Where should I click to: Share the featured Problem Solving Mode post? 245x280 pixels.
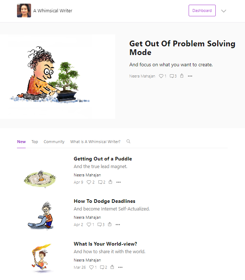pos(181,76)
